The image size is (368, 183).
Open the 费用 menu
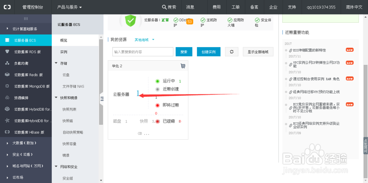pyautogui.click(x=217, y=7)
